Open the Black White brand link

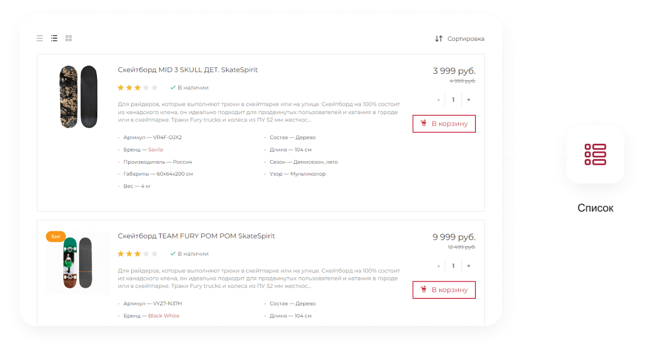(164, 315)
